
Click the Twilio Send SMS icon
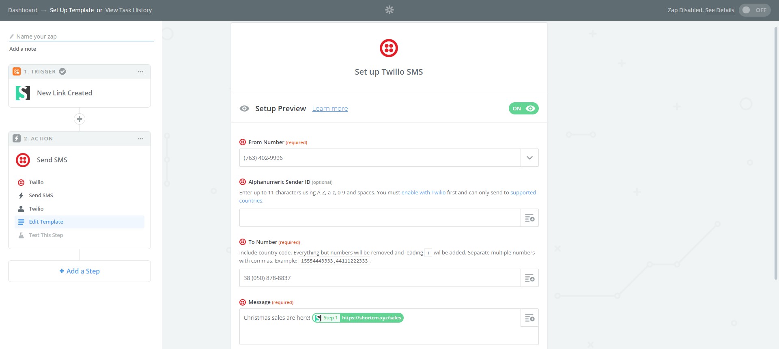23,160
